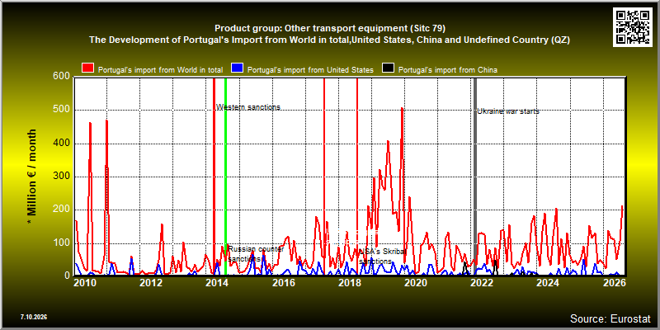Click the y-axis value 200
Viewport: 660px width, 330px height.
61,210
